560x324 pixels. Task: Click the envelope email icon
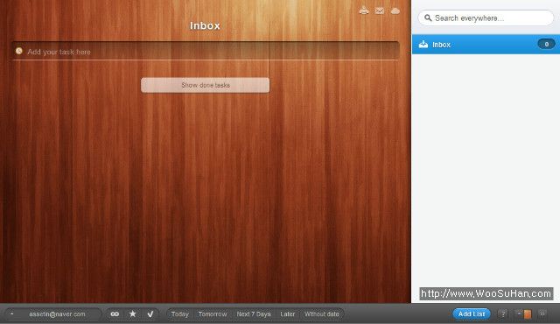[x=379, y=11]
